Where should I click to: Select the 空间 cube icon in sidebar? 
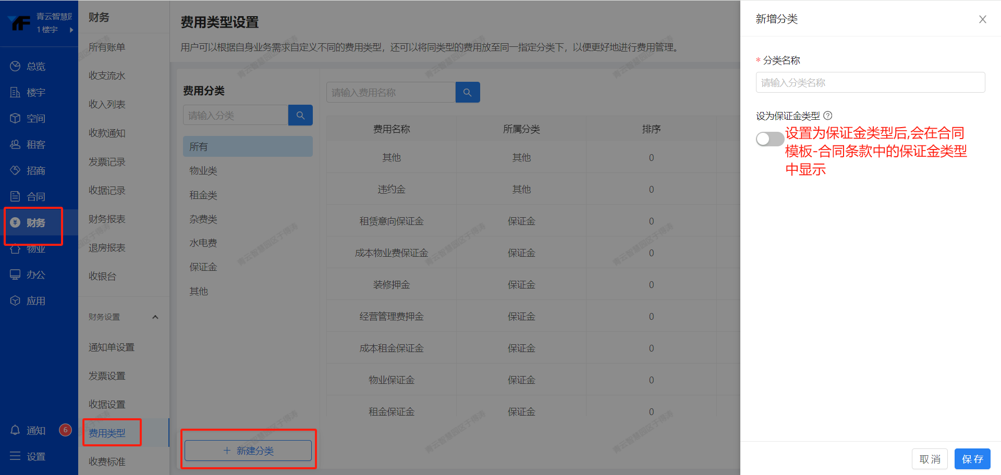pos(15,118)
